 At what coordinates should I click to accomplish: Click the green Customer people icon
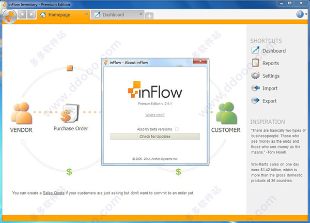click(x=226, y=113)
